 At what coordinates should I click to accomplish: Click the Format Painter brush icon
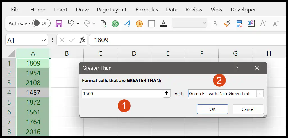(227, 24)
